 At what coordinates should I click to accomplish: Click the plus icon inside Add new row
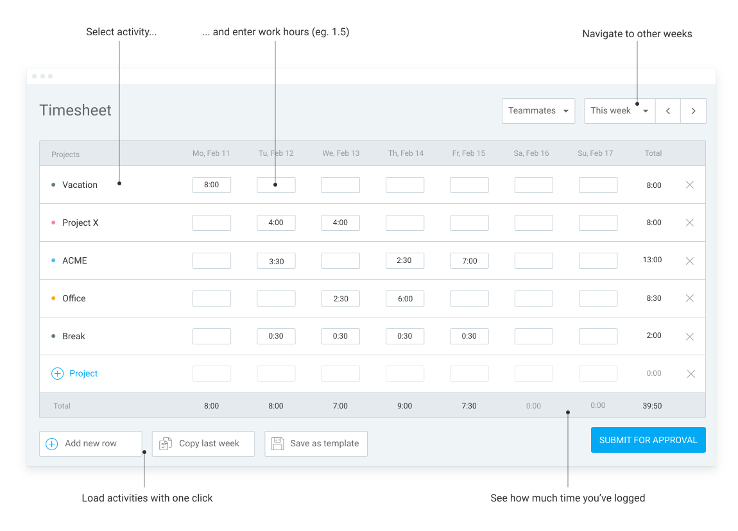tap(51, 443)
